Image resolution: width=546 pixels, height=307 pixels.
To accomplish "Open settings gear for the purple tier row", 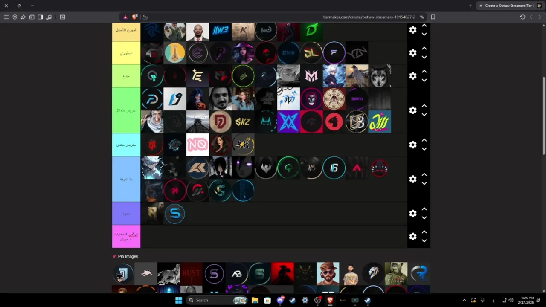I will click(x=412, y=214).
